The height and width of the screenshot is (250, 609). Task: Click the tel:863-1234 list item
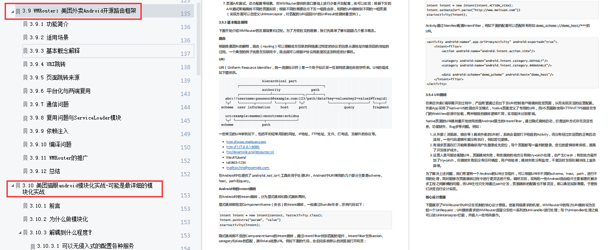coord(236,162)
